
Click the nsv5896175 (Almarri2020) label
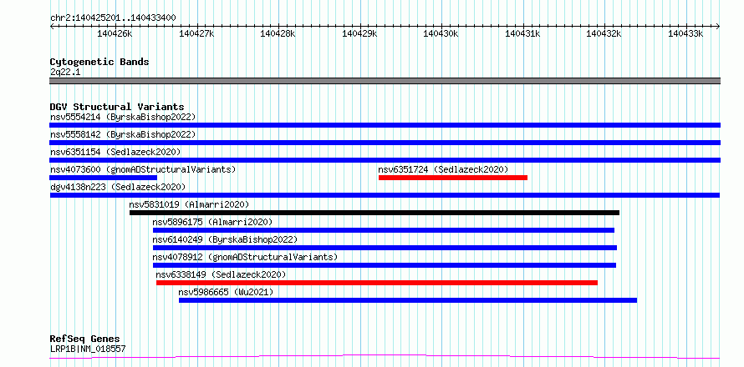coord(212,222)
